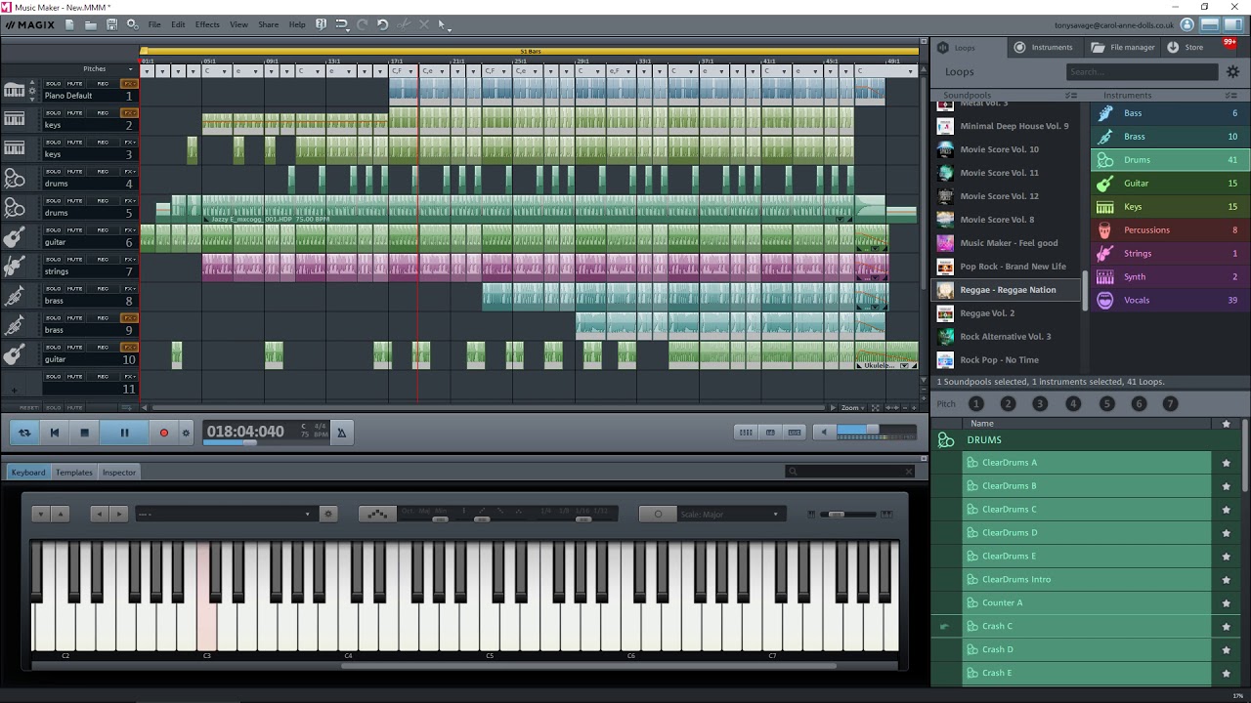1251x703 pixels.
Task: Solo the strings track 7
Action: point(54,260)
